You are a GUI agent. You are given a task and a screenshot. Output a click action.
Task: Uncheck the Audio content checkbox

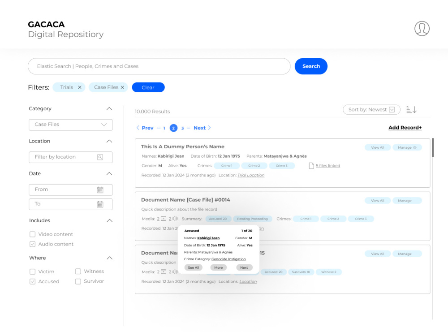coord(33,244)
